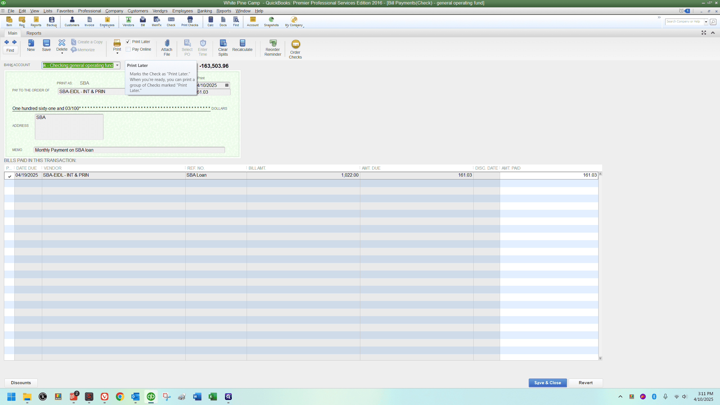Open Excel from the taskbar

(213, 397)
